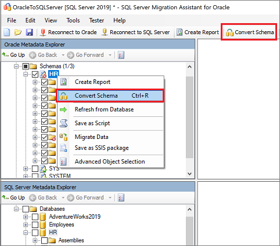
Task: Click Reconnect to SQL Server toolbar button
Action: coord(136,32)
